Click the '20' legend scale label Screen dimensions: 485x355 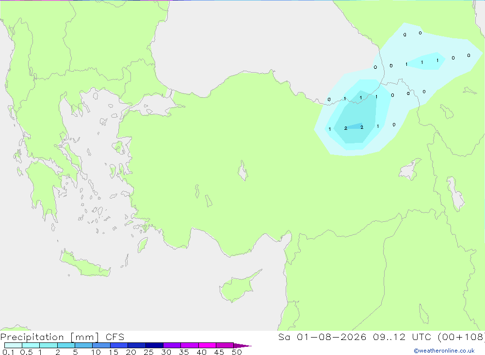pyautogui.click(x=131, y=352)
